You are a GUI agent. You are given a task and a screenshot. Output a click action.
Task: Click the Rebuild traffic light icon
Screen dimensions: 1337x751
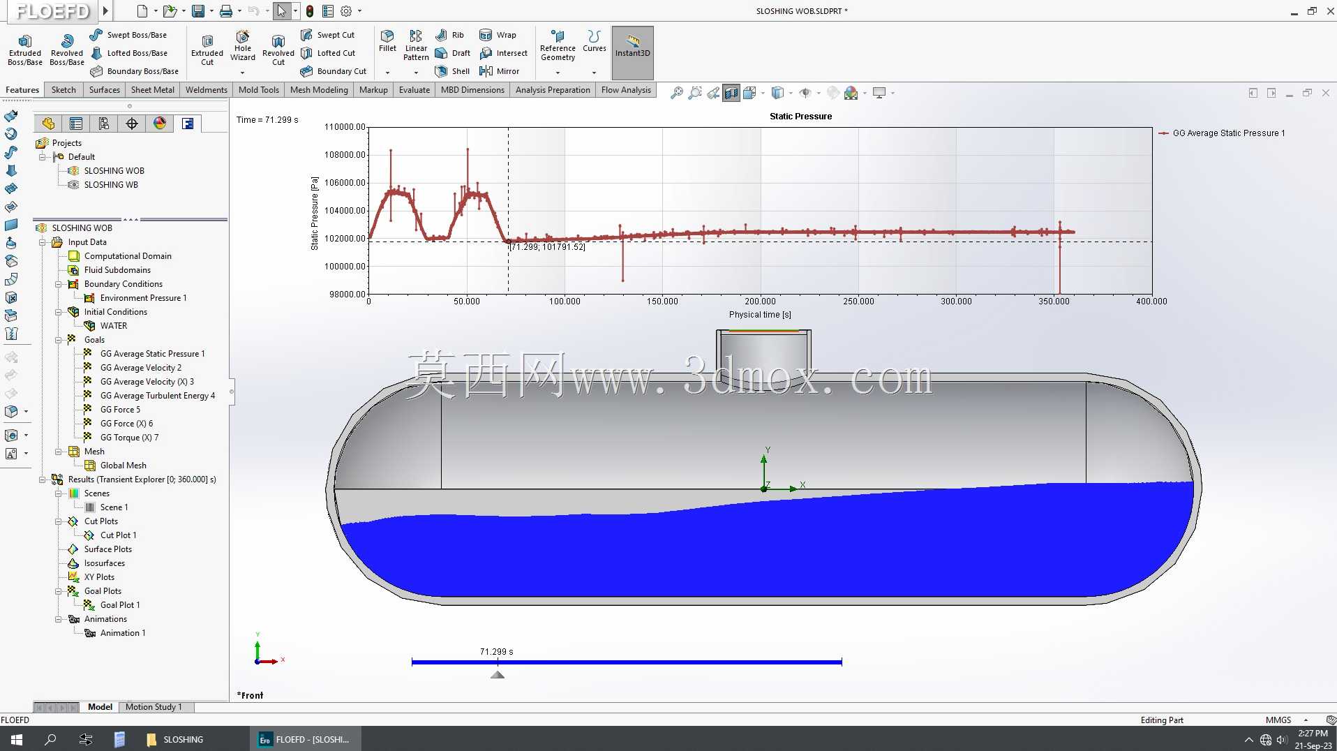pos(310,11)
